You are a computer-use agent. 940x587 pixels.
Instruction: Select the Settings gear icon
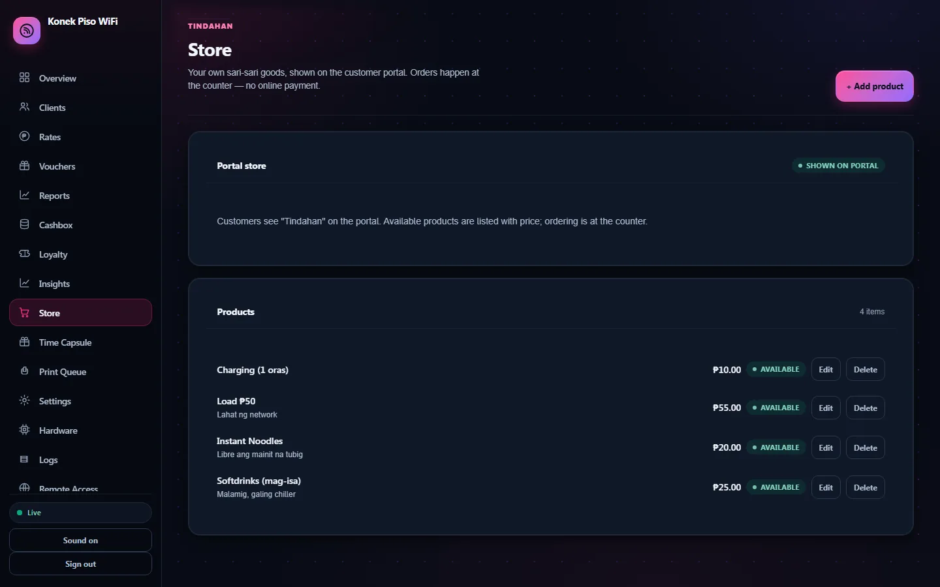(x=25, y=400)
